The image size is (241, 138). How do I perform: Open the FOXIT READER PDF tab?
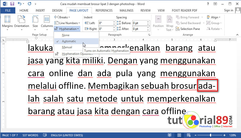click(185, 11)
